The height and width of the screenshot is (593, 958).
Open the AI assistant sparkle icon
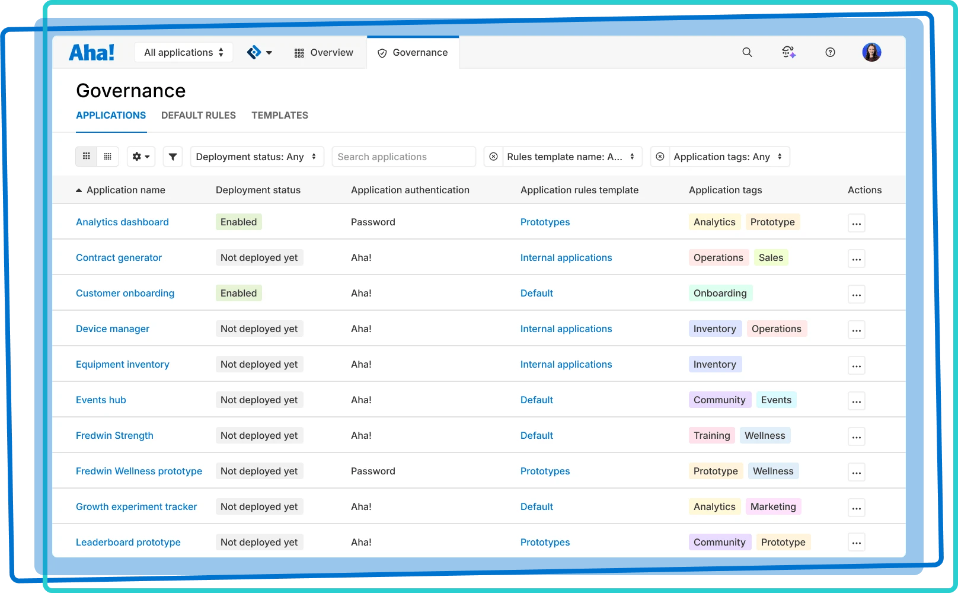(x=788, y=52)
